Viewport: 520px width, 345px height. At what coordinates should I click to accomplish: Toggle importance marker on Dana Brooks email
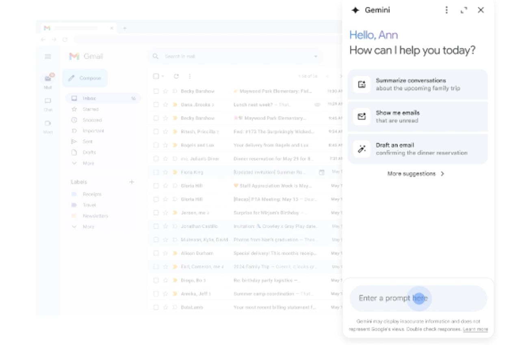tap(175, 104)
